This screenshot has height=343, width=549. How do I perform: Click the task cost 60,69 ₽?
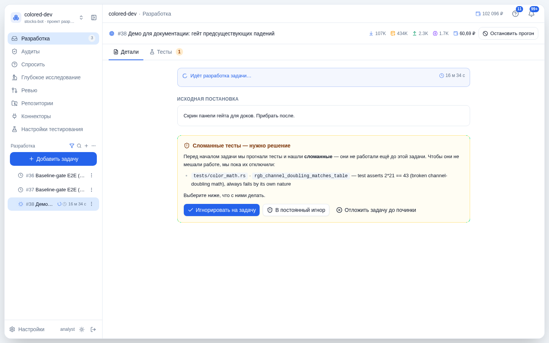(x=464, y=34)
